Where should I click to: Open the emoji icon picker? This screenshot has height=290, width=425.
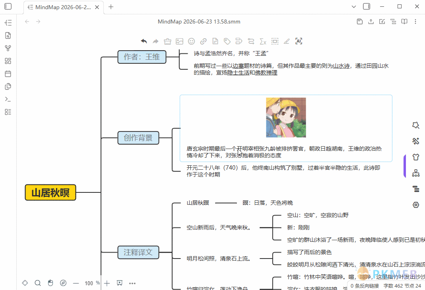[x=191, y=41]
